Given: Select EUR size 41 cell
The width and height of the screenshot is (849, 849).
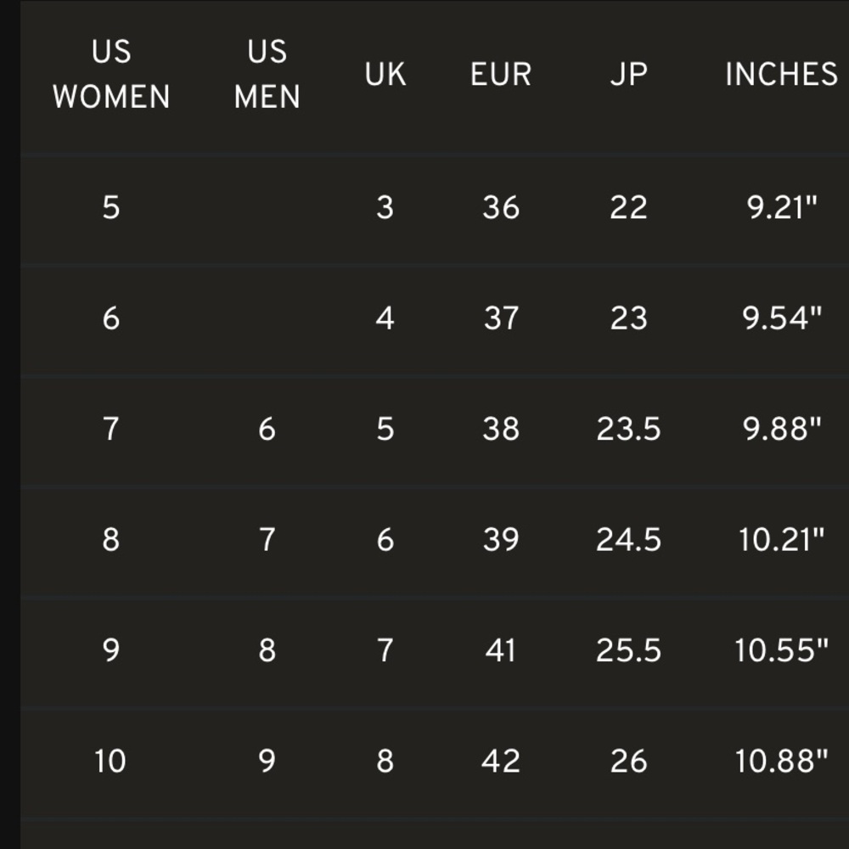Looking at the screenshot, I should [x=501, y=650].
